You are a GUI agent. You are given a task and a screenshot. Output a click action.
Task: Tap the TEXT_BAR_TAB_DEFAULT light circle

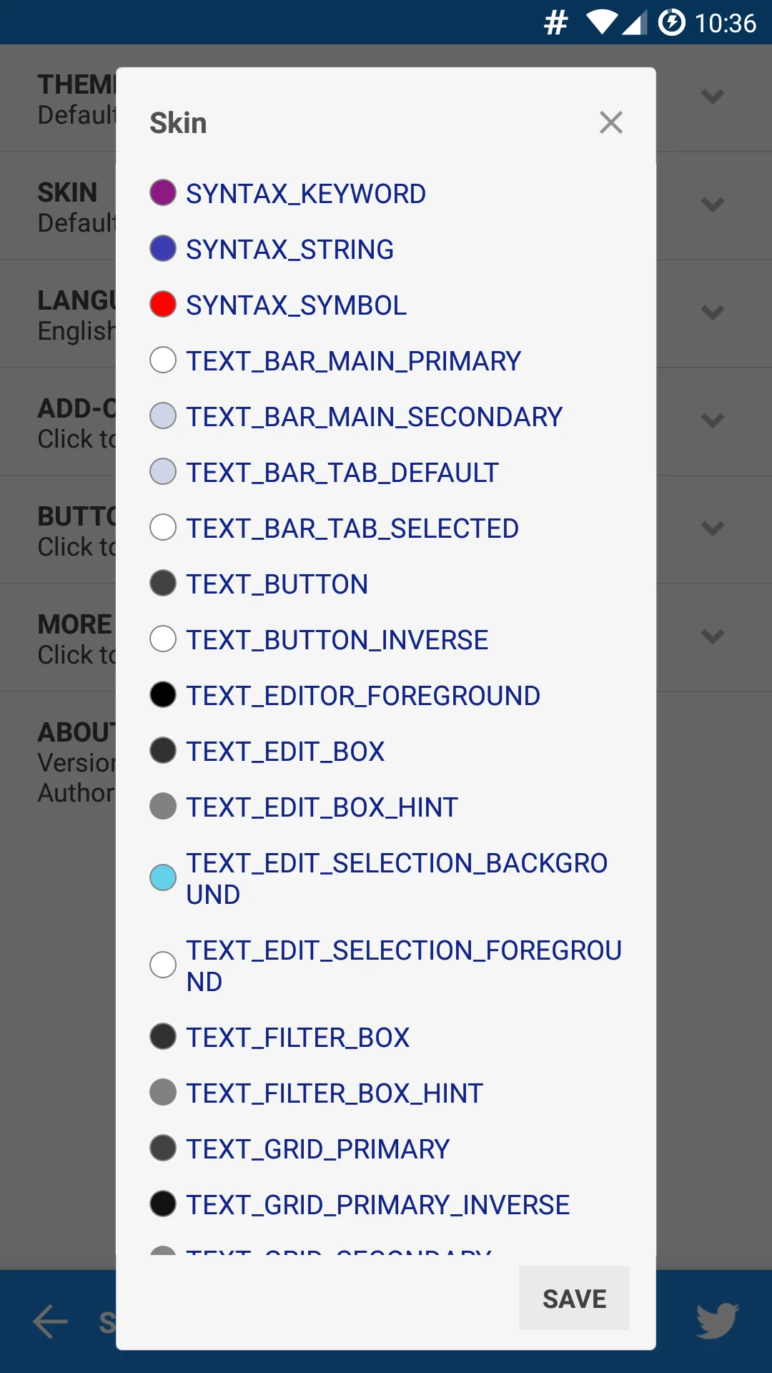[163, 472]
